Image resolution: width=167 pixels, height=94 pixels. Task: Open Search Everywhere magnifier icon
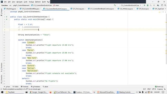pyautogui.click(x=165, y=5)
